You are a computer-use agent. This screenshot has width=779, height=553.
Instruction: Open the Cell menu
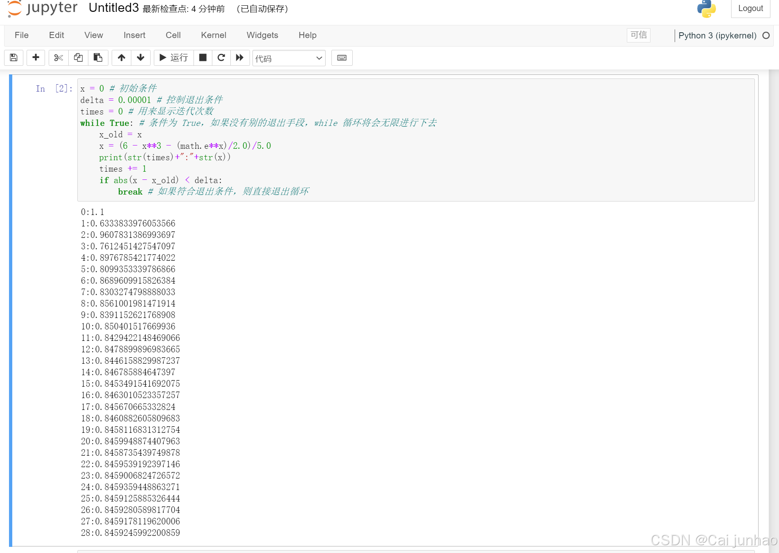(x=173, y=35)
